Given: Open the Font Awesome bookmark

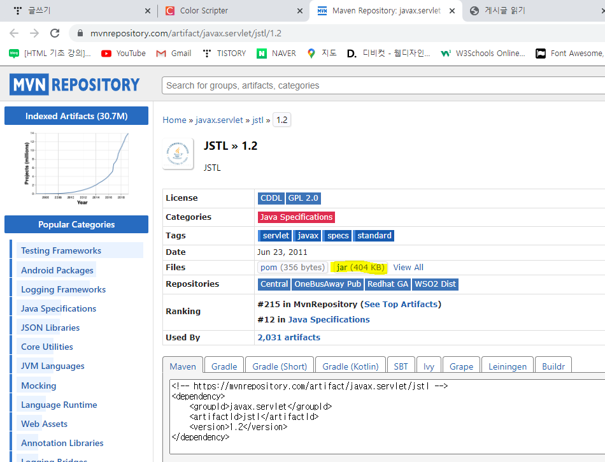Looking at the screenshot, I should tap(569, 54).
